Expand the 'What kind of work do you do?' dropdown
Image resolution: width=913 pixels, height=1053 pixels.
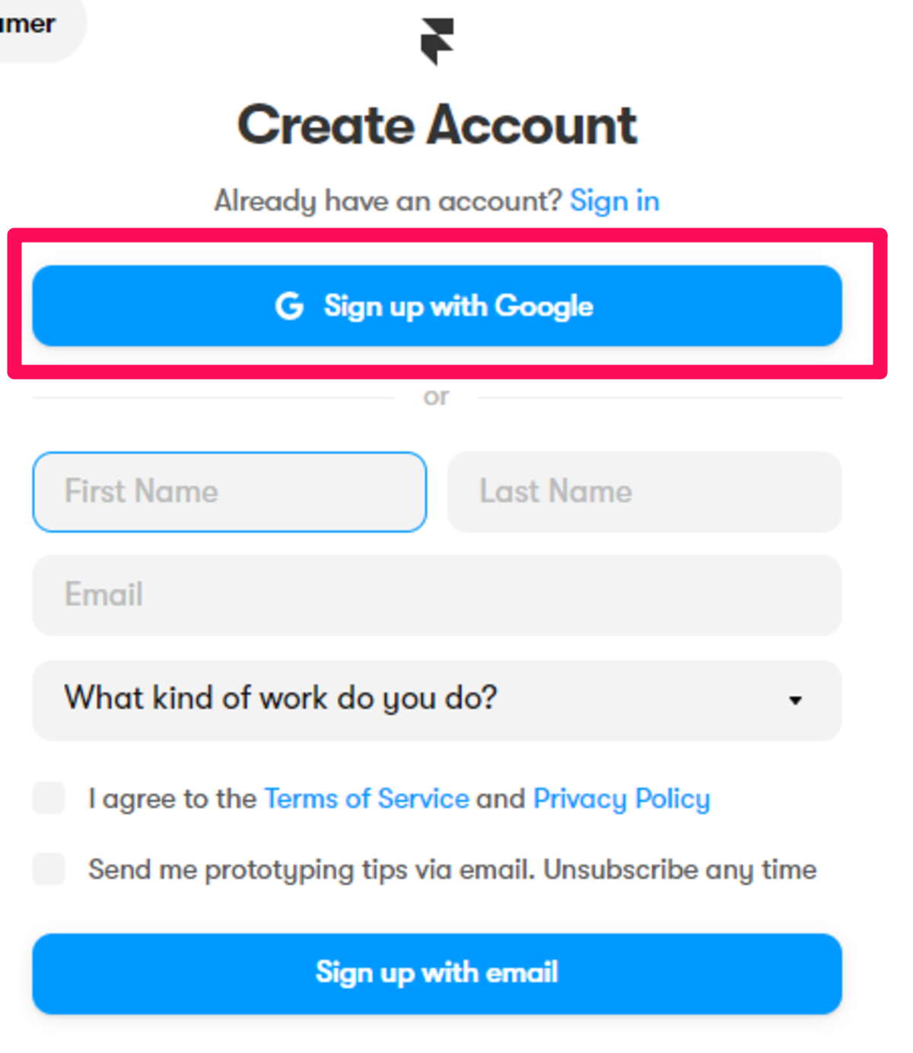point(437,699)
